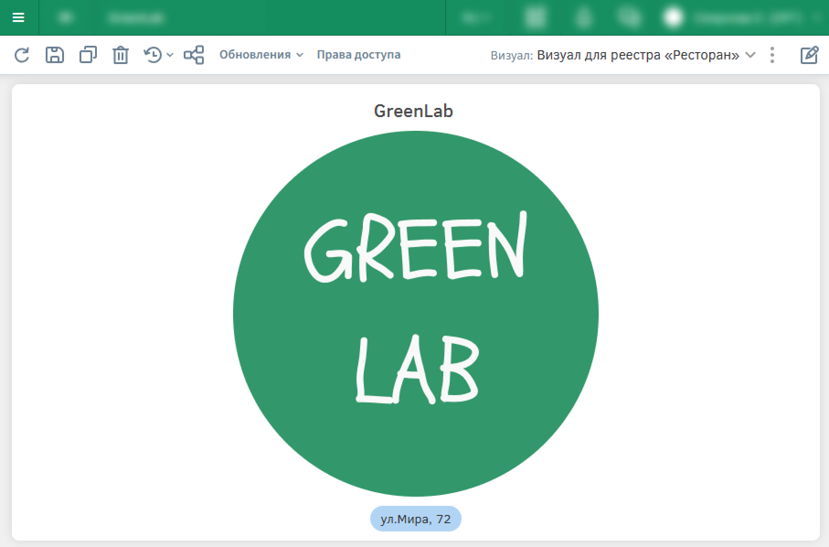Open Права доступа

tap(359, 55)
